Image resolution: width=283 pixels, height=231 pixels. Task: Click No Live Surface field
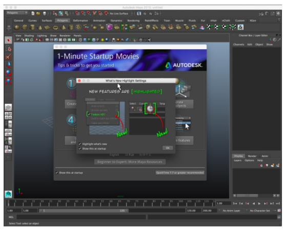(119, 13)
